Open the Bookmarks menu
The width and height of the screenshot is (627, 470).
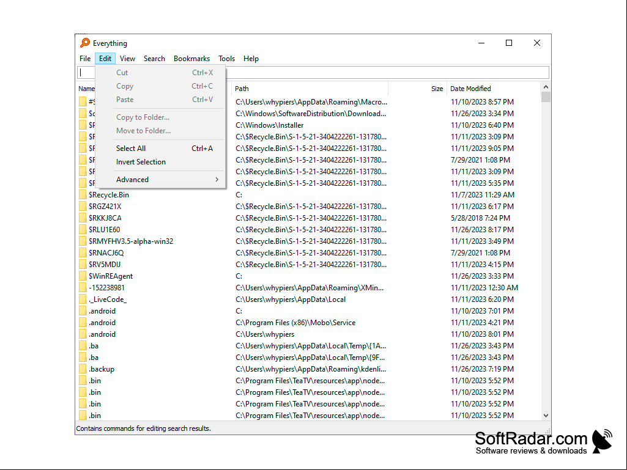[192, 58]
